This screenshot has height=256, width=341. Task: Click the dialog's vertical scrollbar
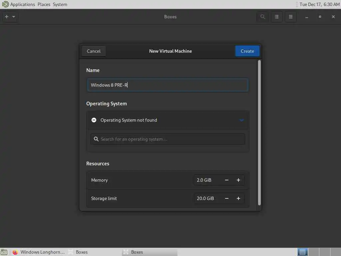(x=259, y=133)
